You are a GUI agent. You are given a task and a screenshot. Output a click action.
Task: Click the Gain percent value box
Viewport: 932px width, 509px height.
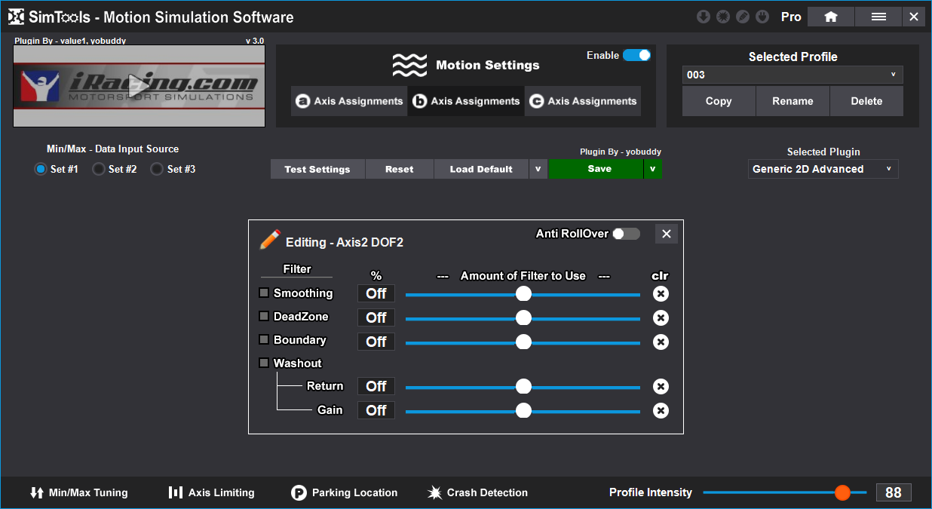tap(376, 410)
